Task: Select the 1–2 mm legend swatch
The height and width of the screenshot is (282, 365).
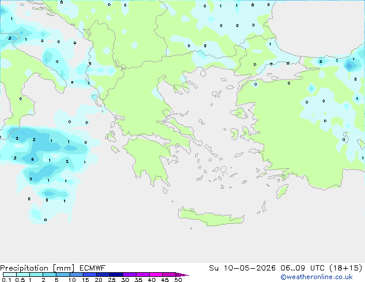Action: (36, 275)
